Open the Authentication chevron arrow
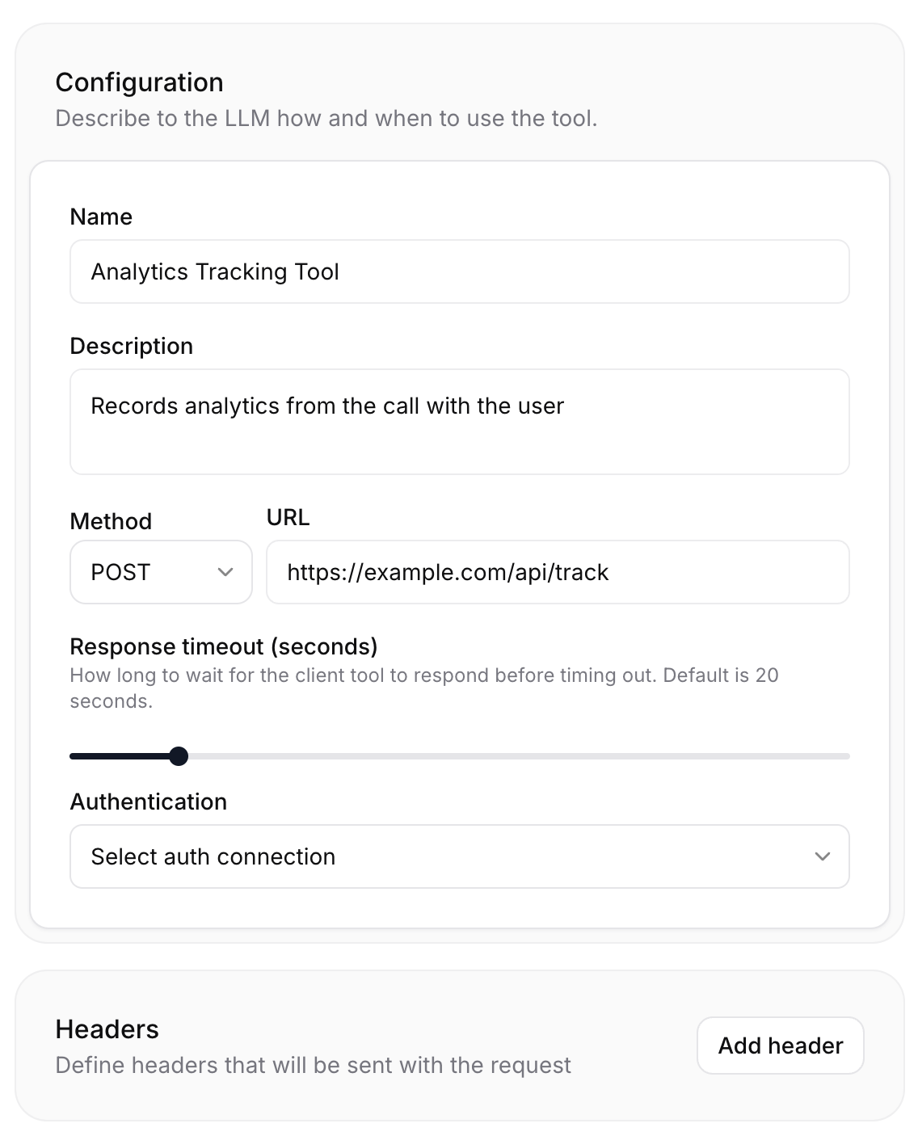This screenshot has height=1136, width=918. point(823,856)
